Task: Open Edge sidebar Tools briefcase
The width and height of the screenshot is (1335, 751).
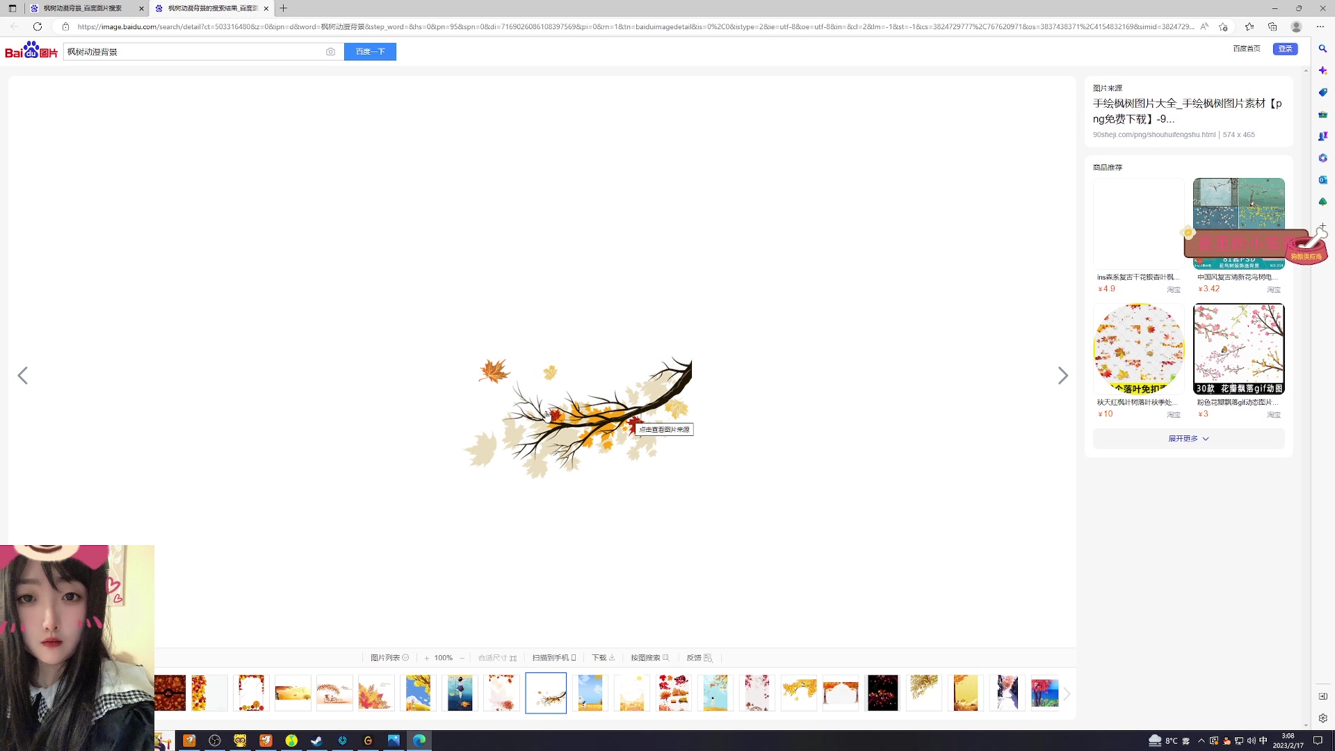Action: (1322, 114)
